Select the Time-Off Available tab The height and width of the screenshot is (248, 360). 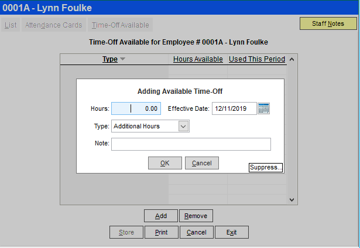(121, 25)
